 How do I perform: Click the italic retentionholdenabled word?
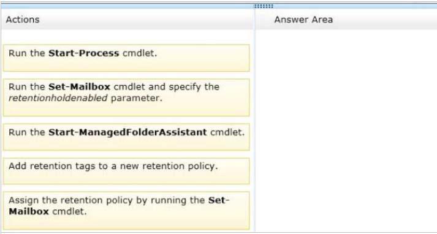click(58, 98)
